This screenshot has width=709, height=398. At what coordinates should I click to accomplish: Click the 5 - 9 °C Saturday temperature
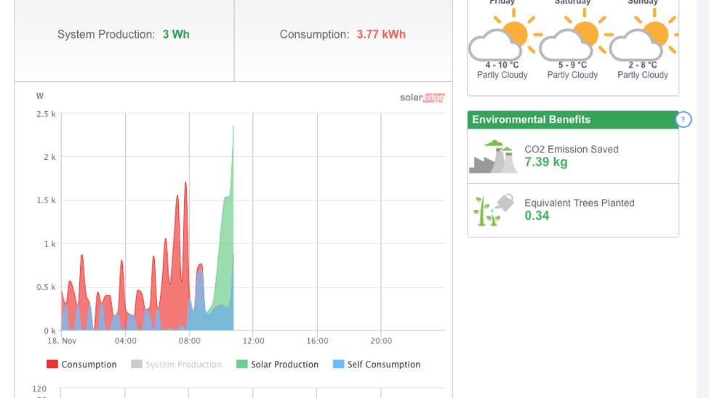(572, 65)
